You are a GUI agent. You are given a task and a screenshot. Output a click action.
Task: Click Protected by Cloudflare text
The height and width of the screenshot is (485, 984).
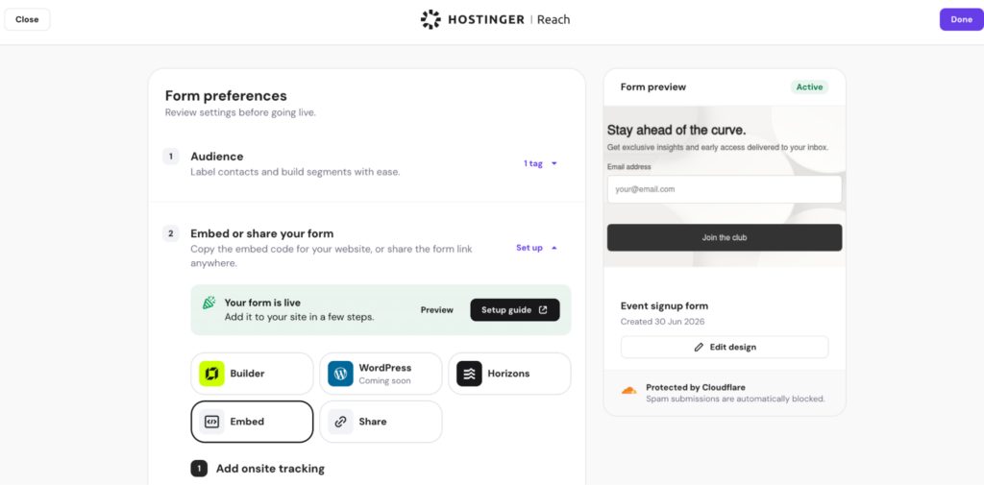[x=696, y=387]
